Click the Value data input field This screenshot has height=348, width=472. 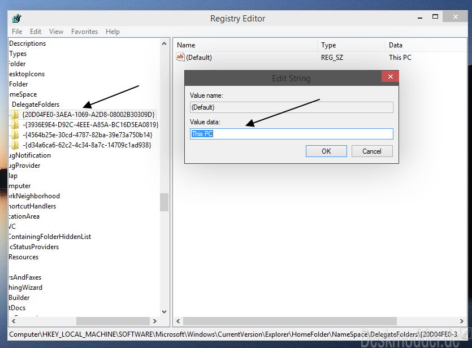click(291, 134)
